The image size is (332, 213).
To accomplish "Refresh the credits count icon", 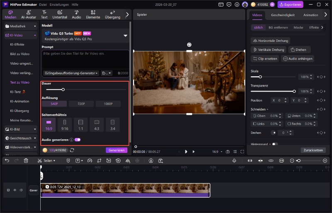I will click(x=72, y=150).
